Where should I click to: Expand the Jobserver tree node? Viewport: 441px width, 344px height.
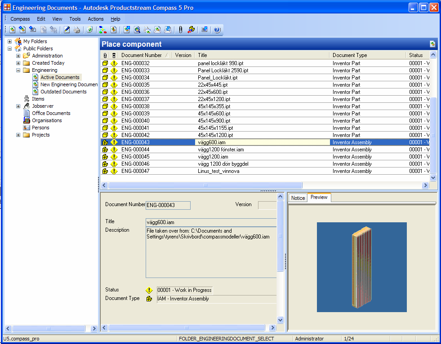pos(18,106)
